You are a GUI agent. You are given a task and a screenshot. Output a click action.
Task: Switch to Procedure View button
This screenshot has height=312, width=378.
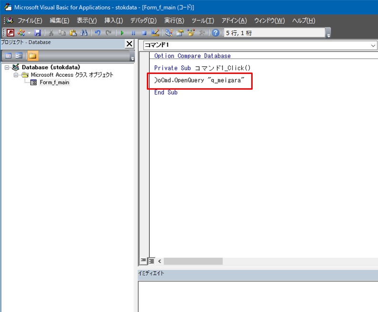click(143, 261)
